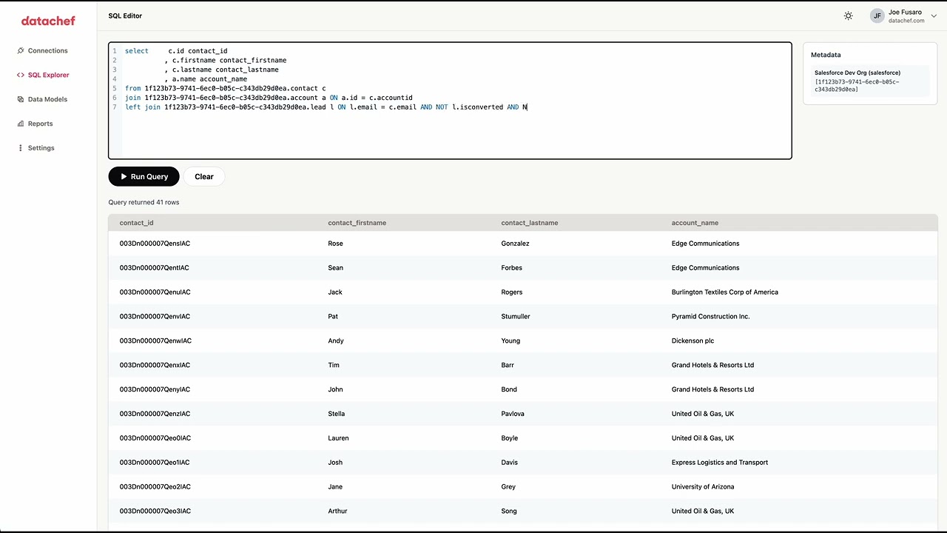This screenshot has height=533, width=947.
Task: Click the contact_firstname column header
Action: [357, 223]
